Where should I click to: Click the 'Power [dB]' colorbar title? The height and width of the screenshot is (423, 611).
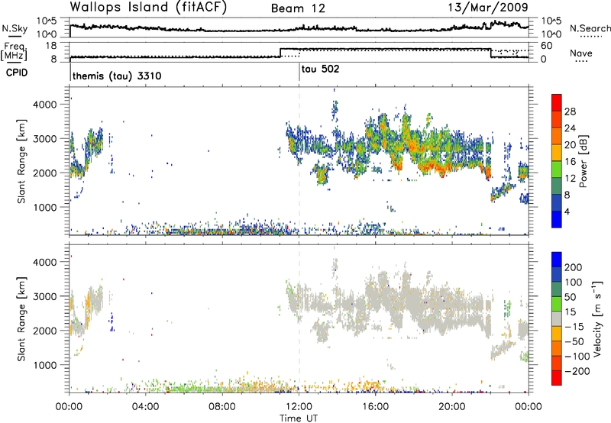(583, 161)
